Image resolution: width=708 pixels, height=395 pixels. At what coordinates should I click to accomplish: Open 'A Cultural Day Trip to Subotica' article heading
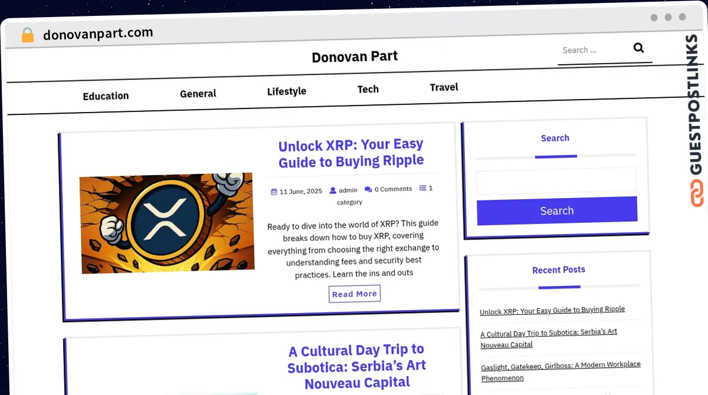click(x=356, y=367)
